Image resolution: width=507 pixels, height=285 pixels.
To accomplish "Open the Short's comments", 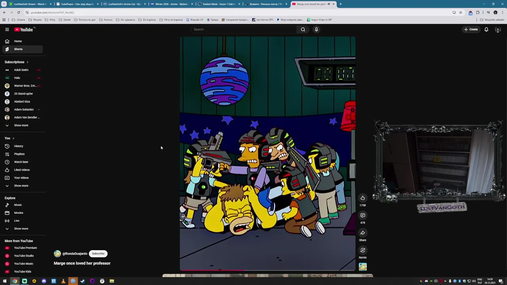I will click(362, 215).
